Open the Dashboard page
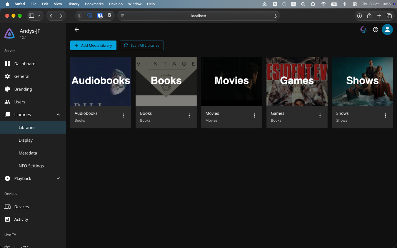397x248 pixels. pos(33,64)
